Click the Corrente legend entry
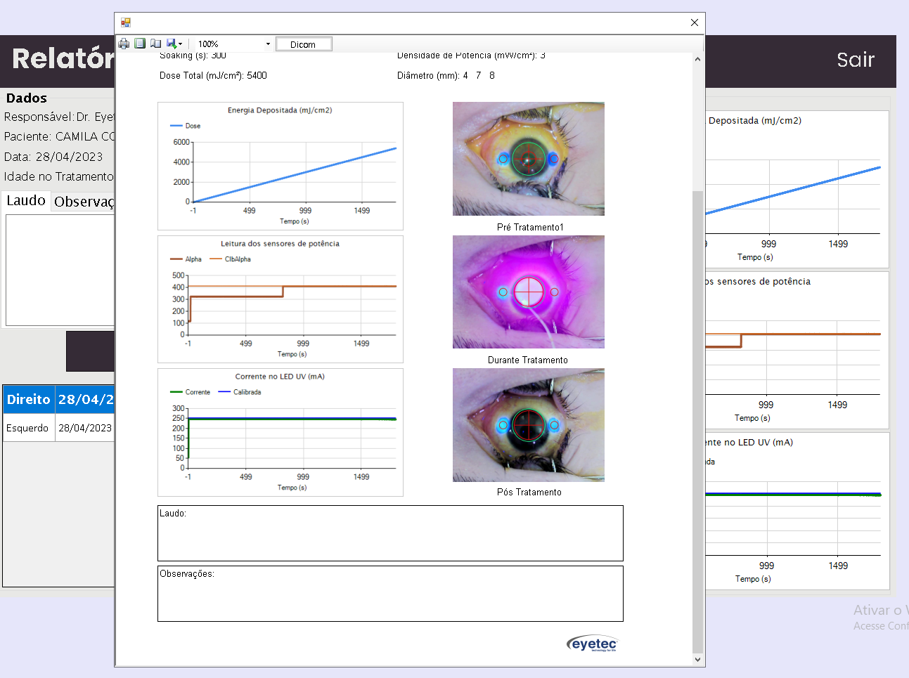 [x=191, y=392]
